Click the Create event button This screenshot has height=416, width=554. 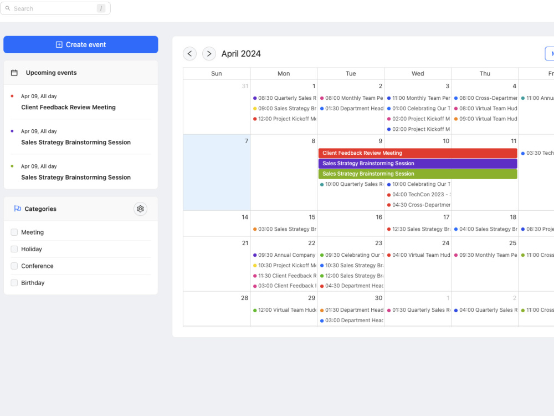click(x=80, y=44)
